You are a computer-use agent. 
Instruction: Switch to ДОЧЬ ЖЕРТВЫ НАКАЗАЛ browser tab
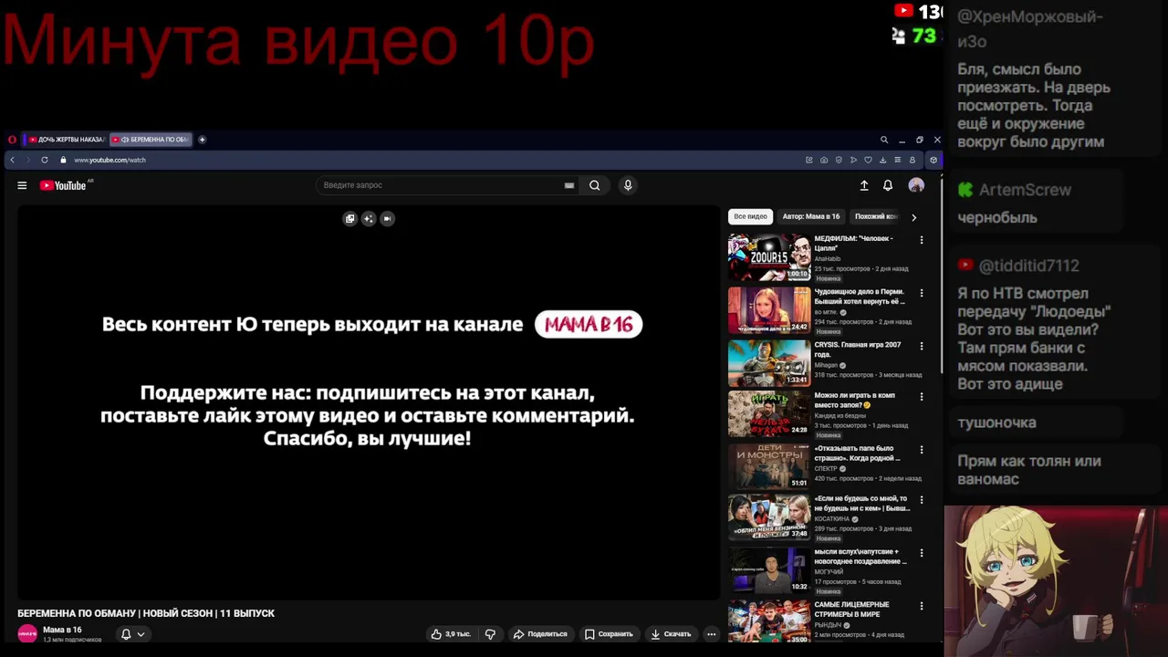point(66,140)
